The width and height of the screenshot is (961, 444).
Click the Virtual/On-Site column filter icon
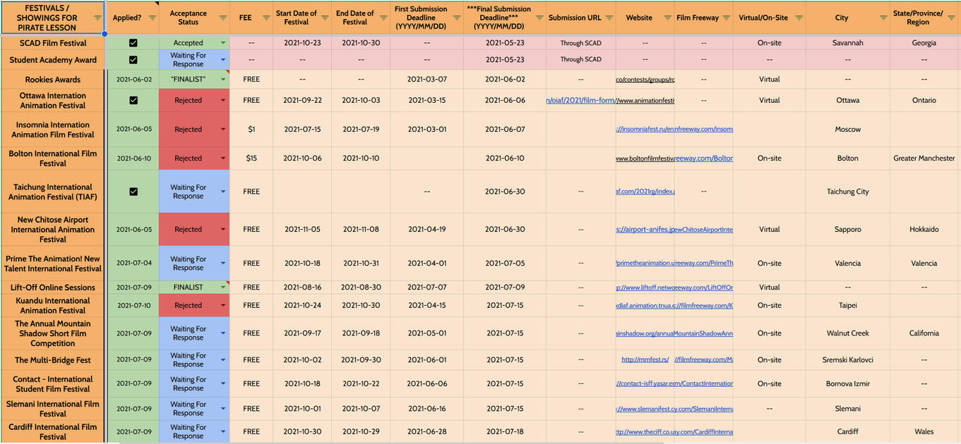click(798, 18)
